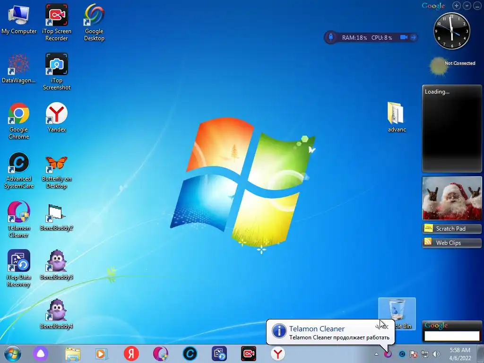
Task: Open the Action Center flag tray icon
Action: [413, 354]
